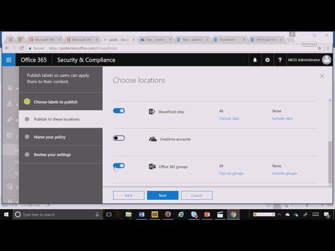Click the Next button
This screenshot has width=335, height=251.
point(163,195)
